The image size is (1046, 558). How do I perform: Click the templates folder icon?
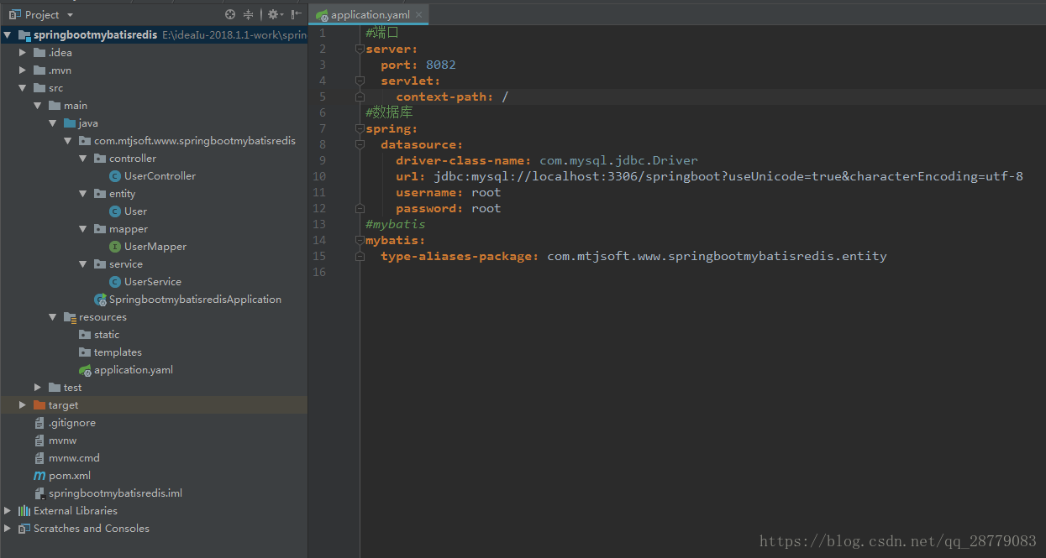click(85, 352)
